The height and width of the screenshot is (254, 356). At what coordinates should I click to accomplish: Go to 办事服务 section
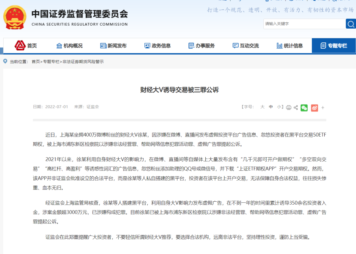coord(201,46)
